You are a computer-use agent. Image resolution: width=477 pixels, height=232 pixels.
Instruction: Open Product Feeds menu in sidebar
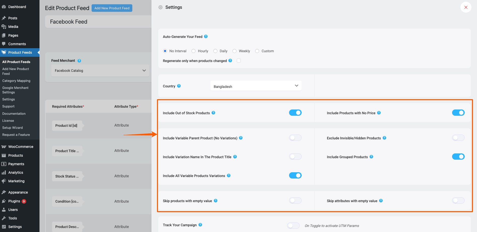(20, 52)
